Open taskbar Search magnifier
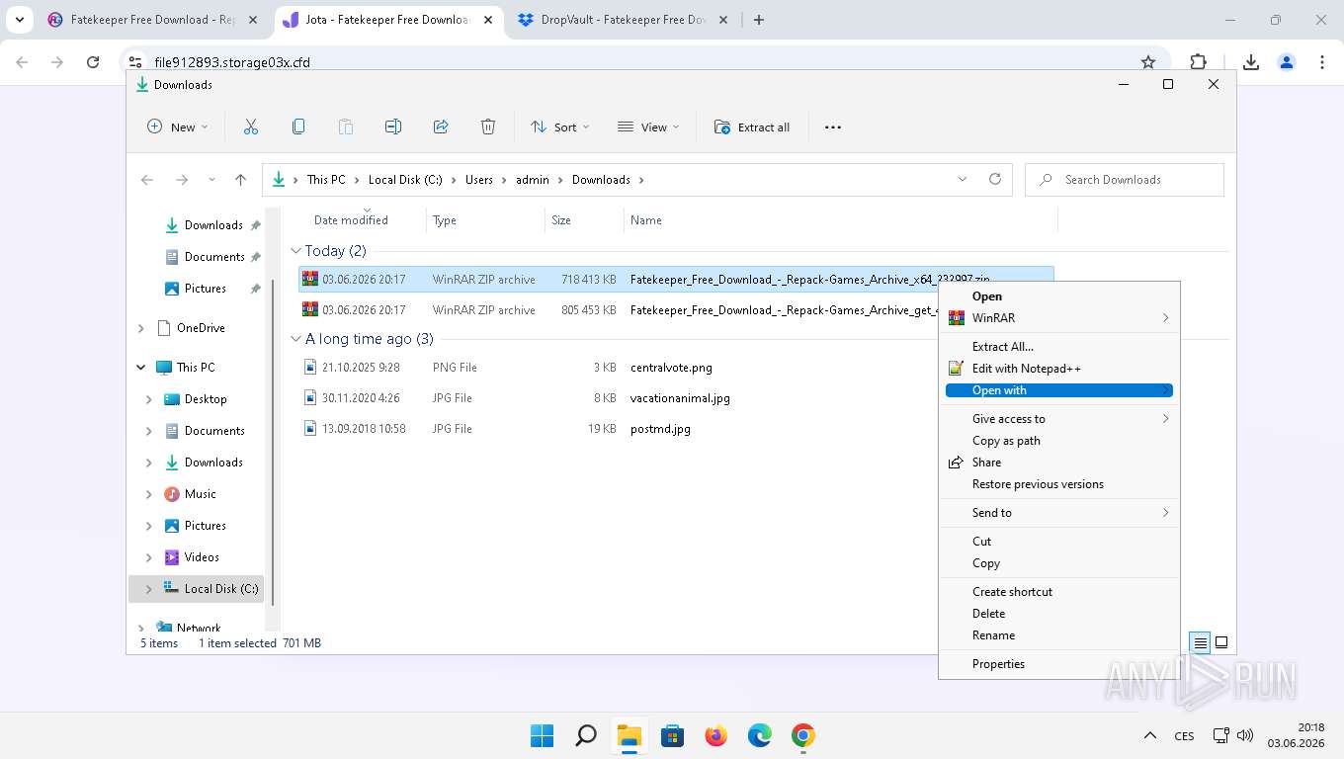The width and height of the screenshot is (1344, 759). click(x=586, y=735)
